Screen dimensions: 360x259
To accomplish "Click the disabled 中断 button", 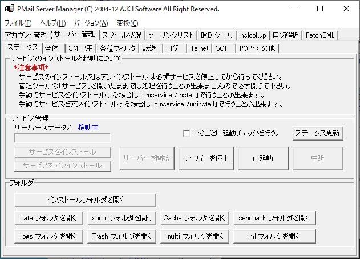I will coord(318,158).
